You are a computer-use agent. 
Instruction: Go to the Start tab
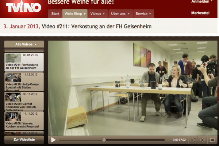tap(55, 13)
